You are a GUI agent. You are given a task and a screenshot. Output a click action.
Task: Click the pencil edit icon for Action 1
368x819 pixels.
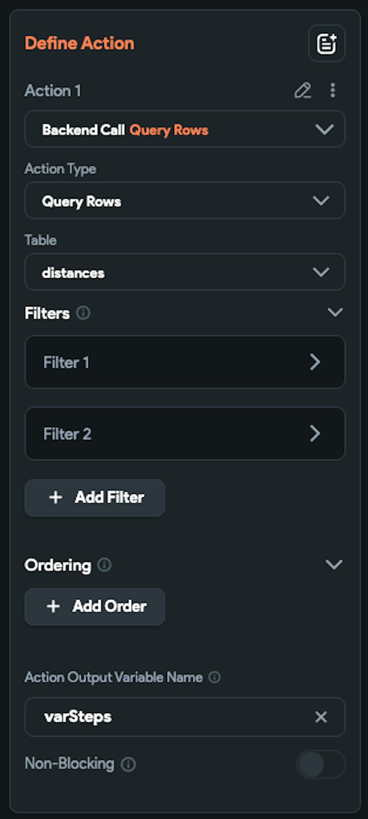coord(302,91)
